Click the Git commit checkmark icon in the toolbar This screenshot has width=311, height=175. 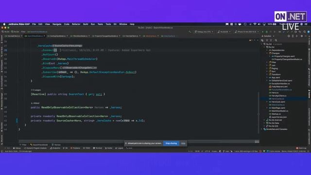click(288, 32)
